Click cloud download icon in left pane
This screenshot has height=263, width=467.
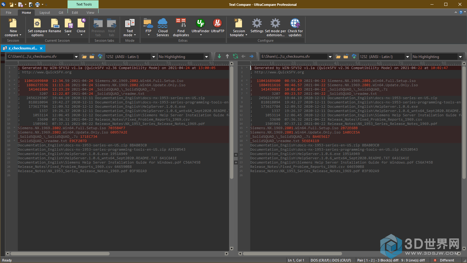tap(100, 56)
